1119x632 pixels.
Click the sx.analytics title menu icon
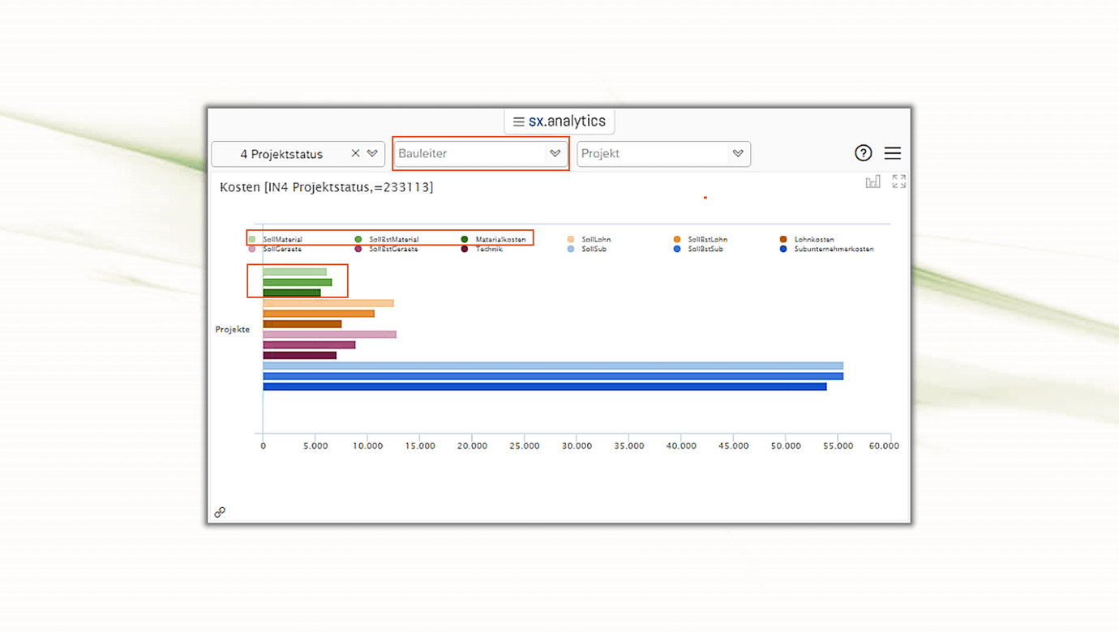518,122
